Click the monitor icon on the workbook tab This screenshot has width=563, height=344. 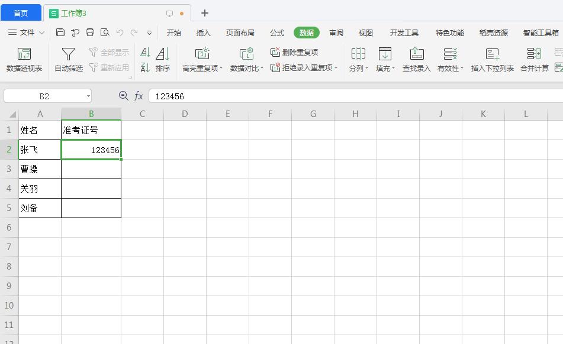pos(169,14)
